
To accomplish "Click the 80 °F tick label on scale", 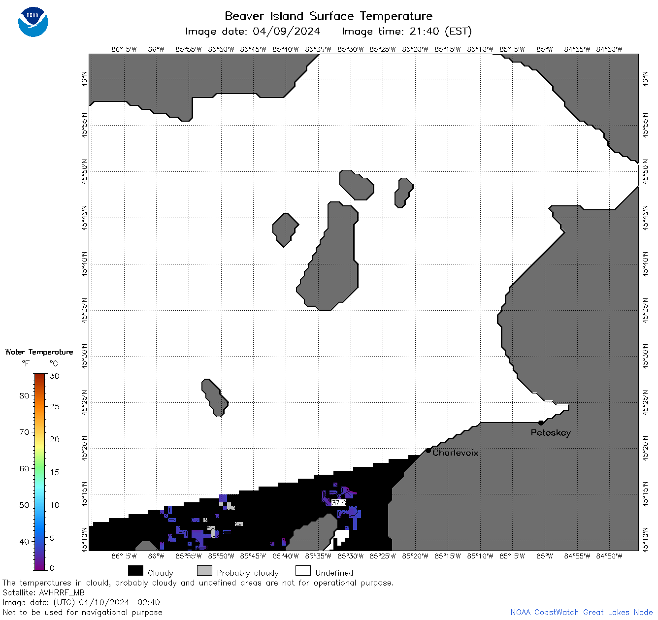I will click(x=24, y=395).
